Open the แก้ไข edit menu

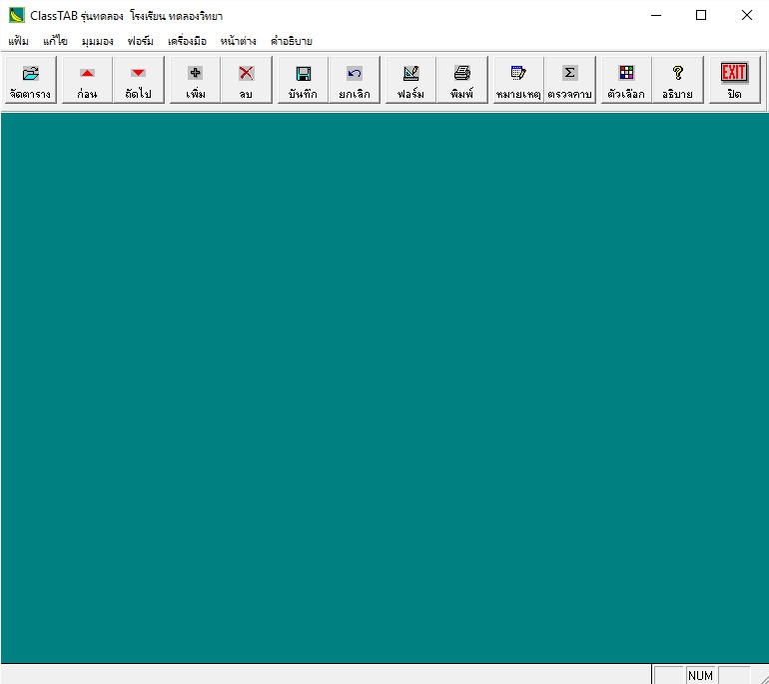click(x=55, y=41)
